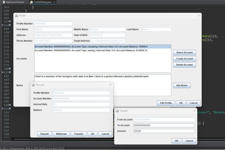Screen dimensions: 225x150
Task: Close the Transfer dialog window
Action: click(194, 111)
